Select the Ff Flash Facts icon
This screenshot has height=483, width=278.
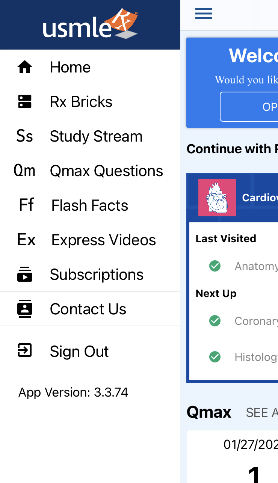26,205
